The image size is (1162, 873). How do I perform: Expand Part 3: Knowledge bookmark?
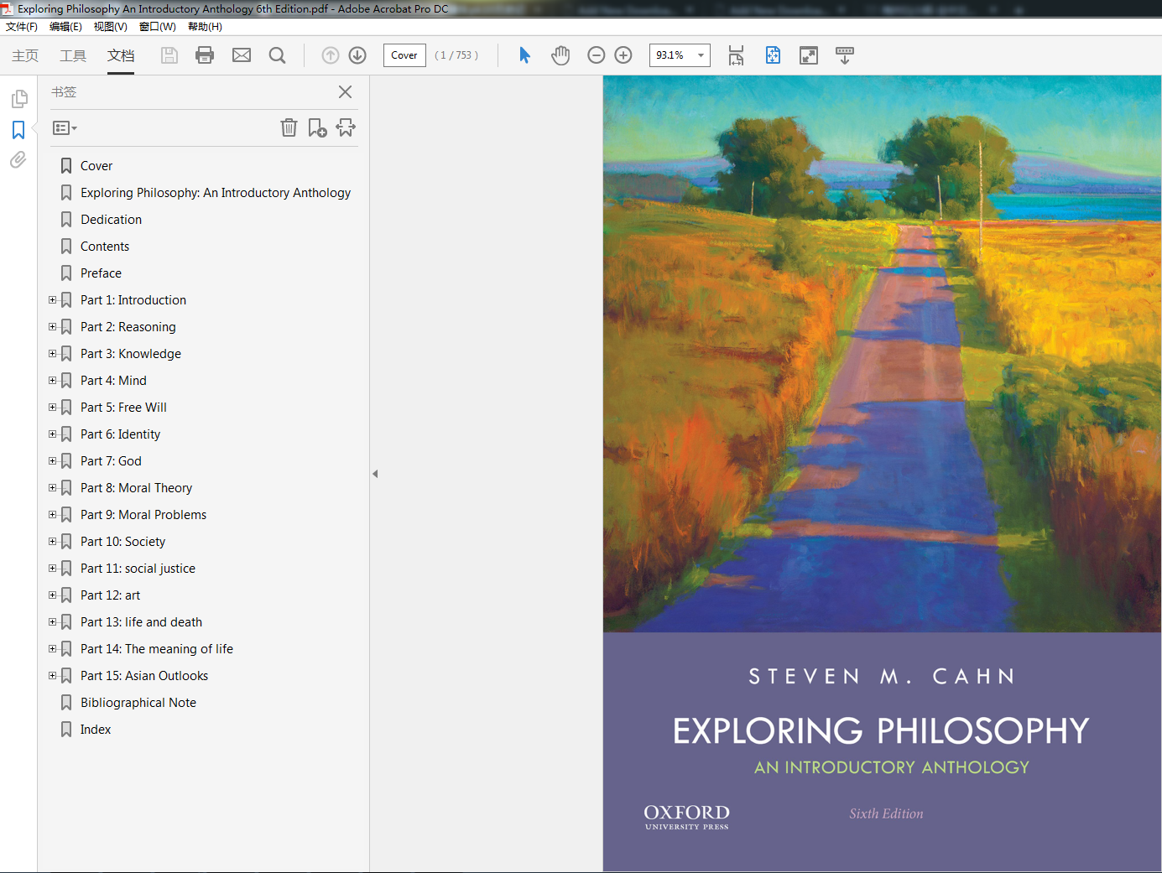(52, 353)
